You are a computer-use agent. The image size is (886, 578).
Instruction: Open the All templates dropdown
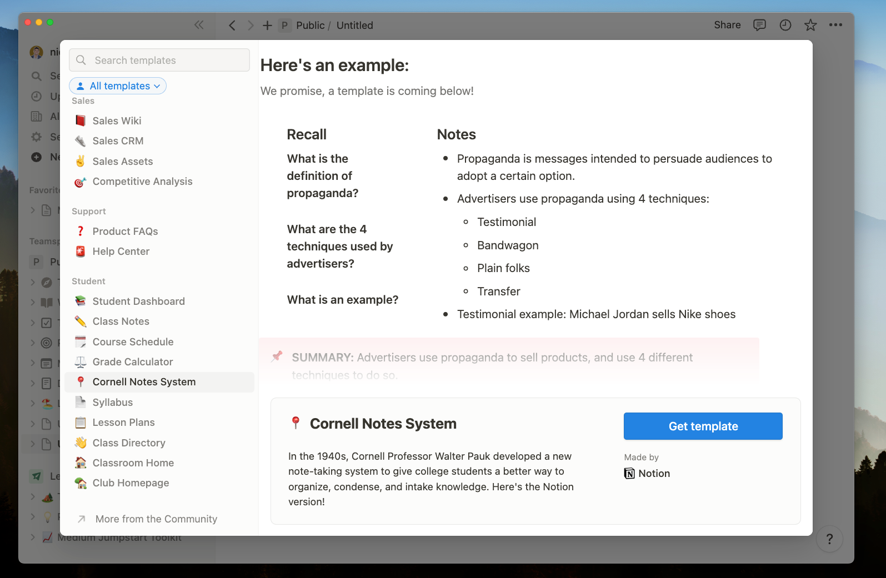[118, 86]
